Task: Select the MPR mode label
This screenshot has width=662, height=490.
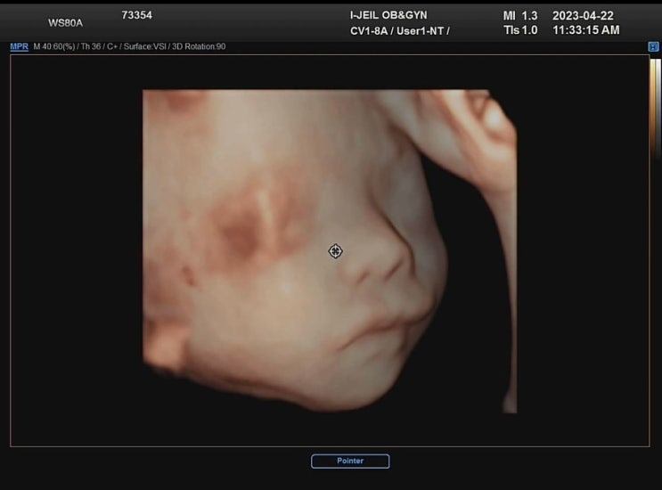Action: pos(19,46)
